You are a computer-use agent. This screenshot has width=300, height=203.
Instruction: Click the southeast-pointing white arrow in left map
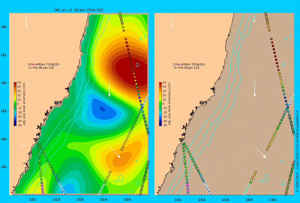pos(115,152)
